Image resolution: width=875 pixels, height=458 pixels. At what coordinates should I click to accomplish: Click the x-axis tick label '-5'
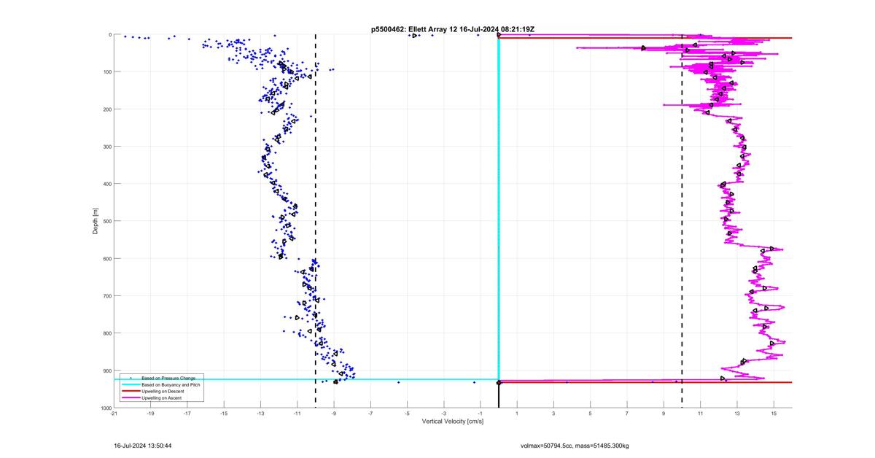coord(407,414)
